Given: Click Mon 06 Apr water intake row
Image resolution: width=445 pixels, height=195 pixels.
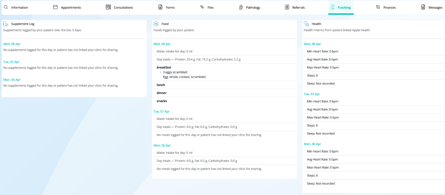Looking at the screenshot, I should 225,153.
